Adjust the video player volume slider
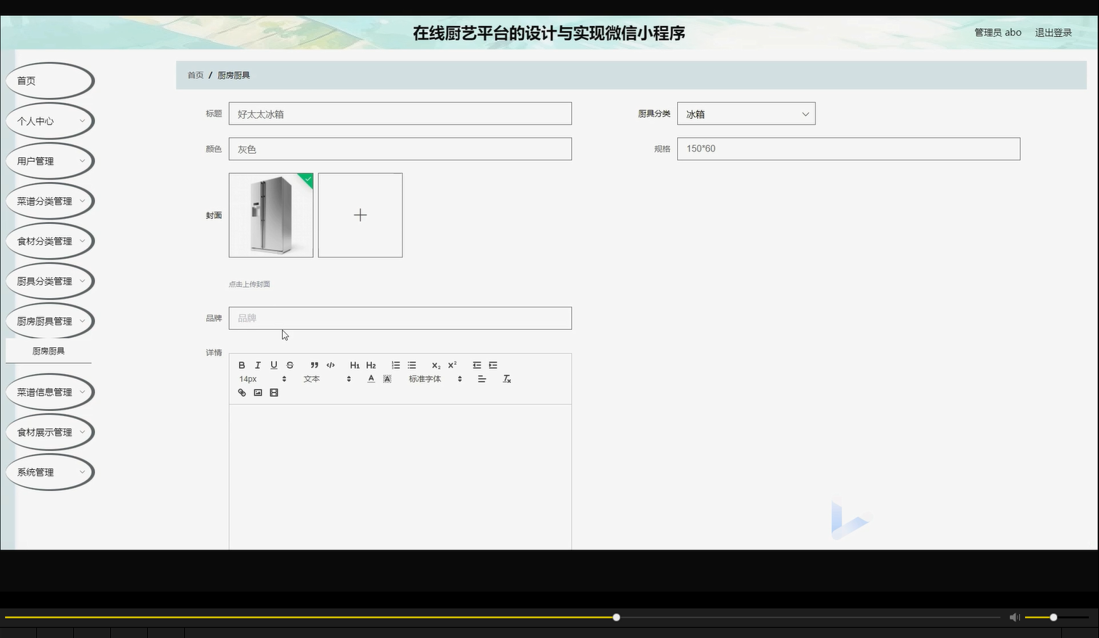The width and height of the screenshot is (1099, 638). [x=1056, y=618]
